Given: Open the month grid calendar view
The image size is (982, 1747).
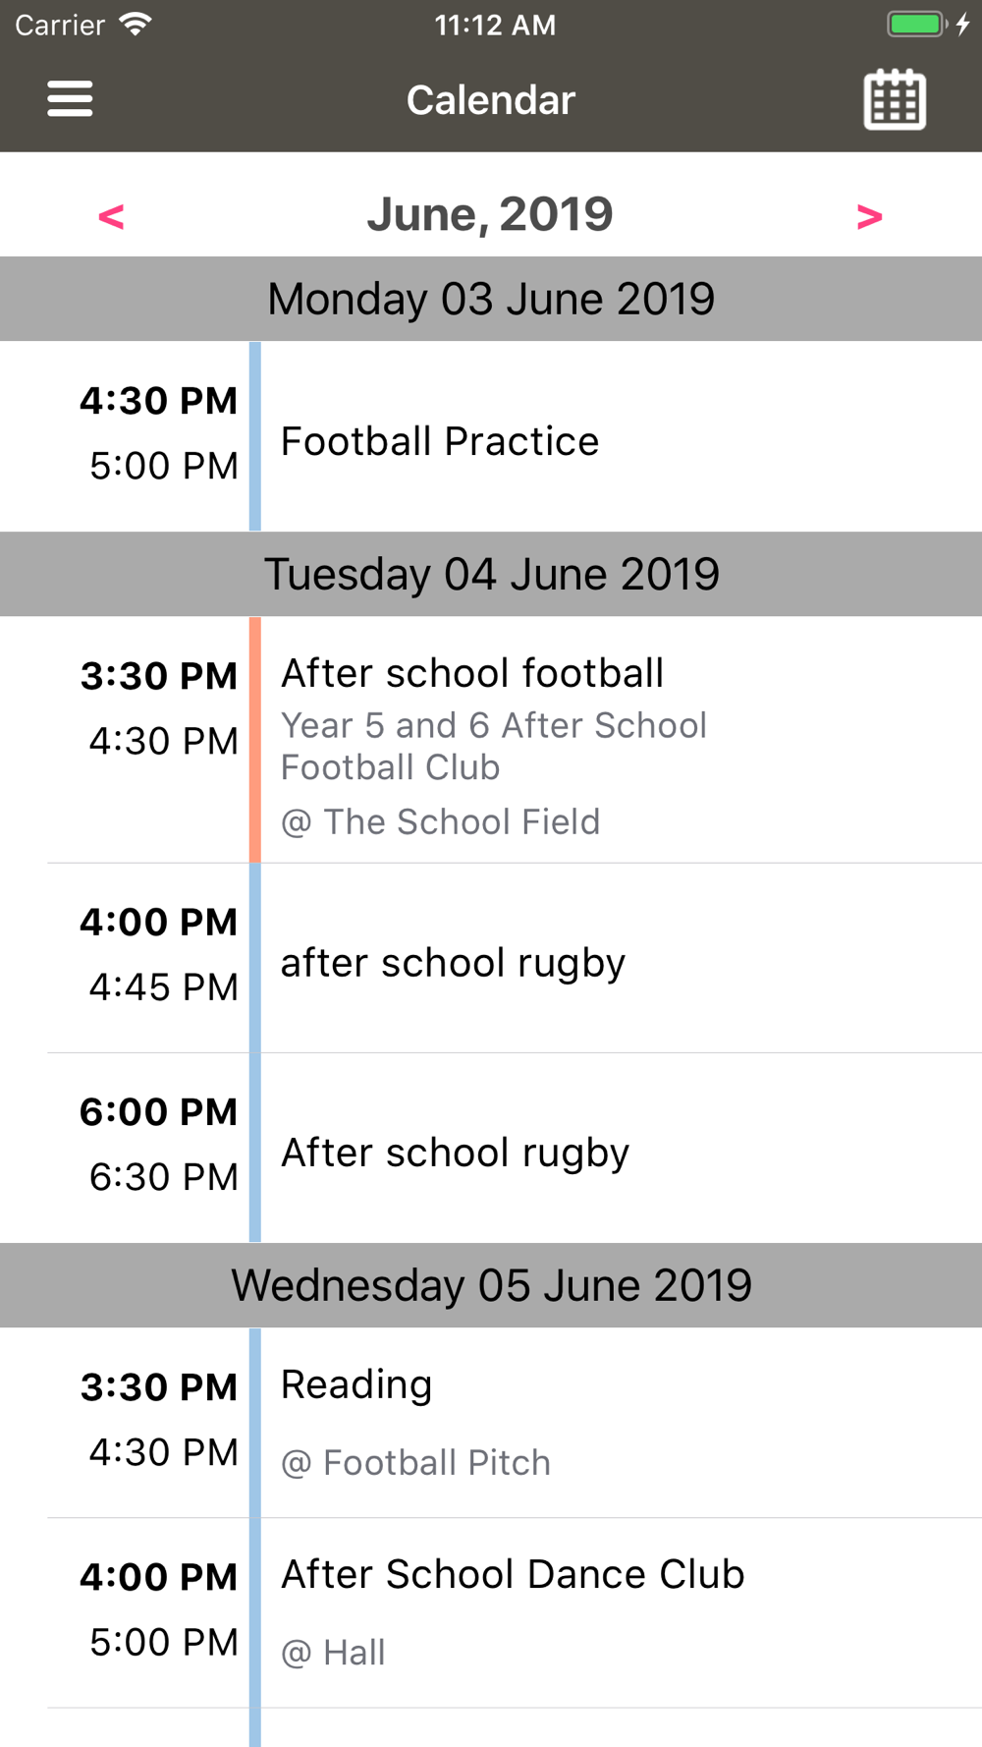Looking at the screenshot, I should 895,99.
